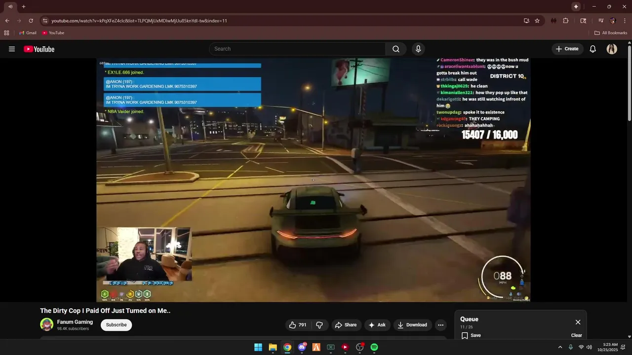
Task: Open Fanum Gaming channel name link
Action: coord(75,322)
